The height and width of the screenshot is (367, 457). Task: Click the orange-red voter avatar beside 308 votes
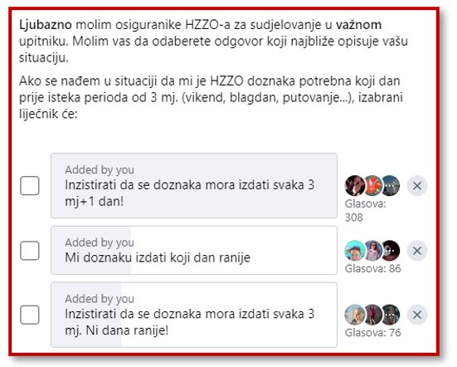pos(373,185)
